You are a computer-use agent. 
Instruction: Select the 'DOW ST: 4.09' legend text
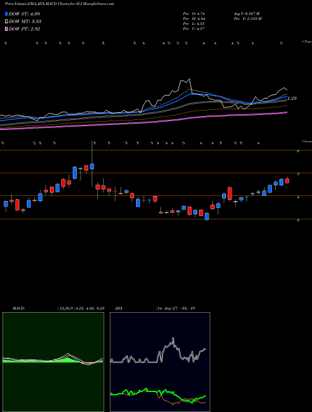point(24,14)
